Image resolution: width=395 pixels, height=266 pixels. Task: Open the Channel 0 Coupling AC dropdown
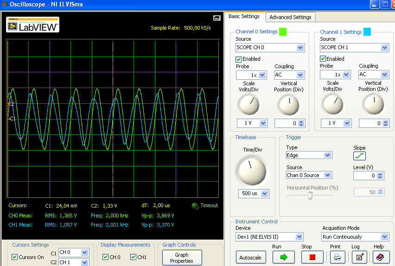(300, 75)
